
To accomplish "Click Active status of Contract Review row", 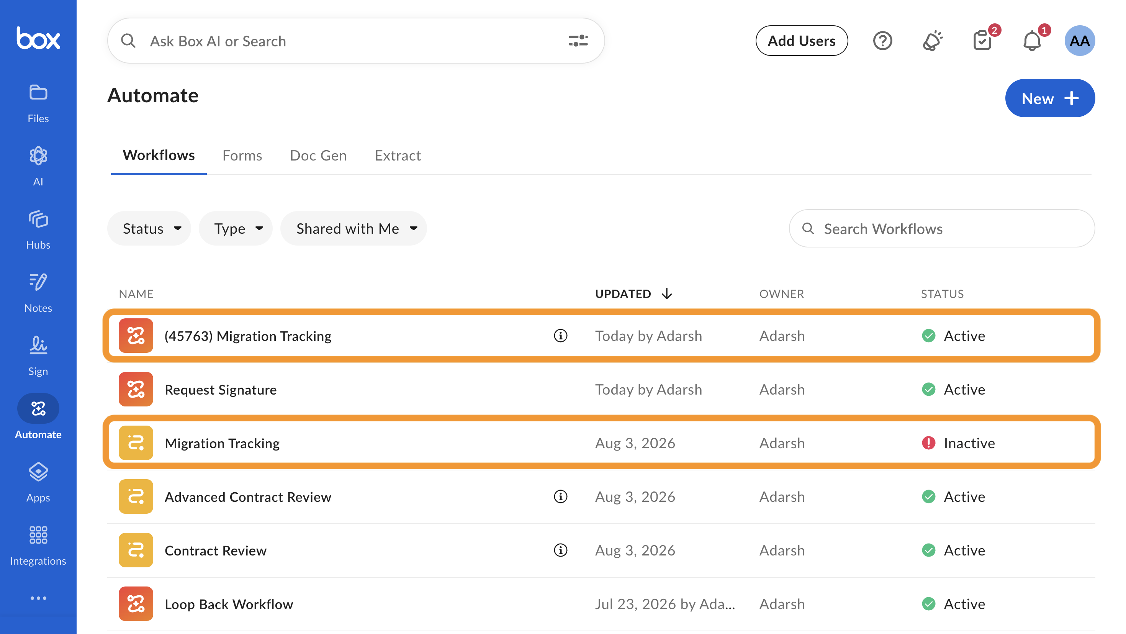I will point(953,550).
